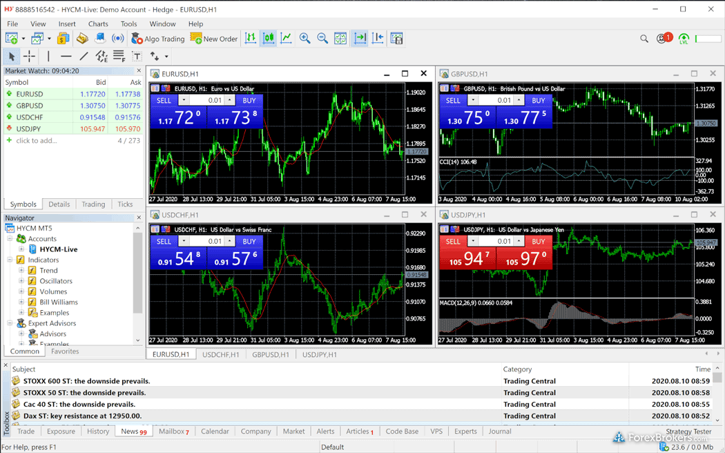725x453 pixels.
Task: Click the save chart template icon
Action: [x=397, y=39]
